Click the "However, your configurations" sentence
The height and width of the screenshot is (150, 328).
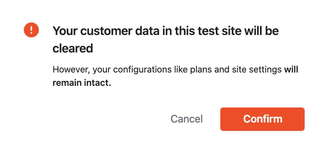tap(175, 76)
